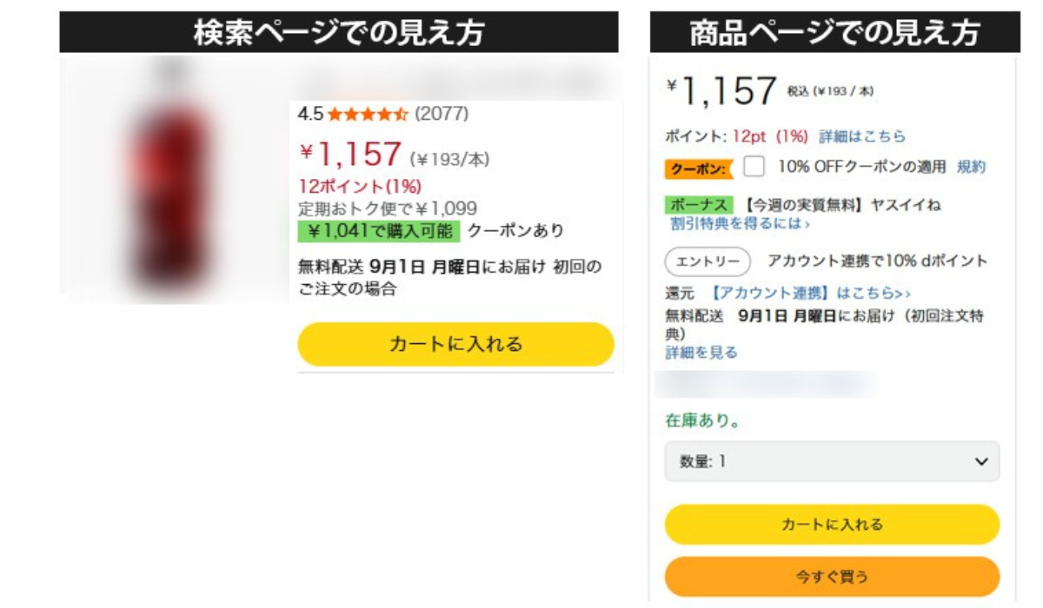Viewport: 1043px width, 608px height.
Task: Click the green ボーナス badge
Action: 700,205
